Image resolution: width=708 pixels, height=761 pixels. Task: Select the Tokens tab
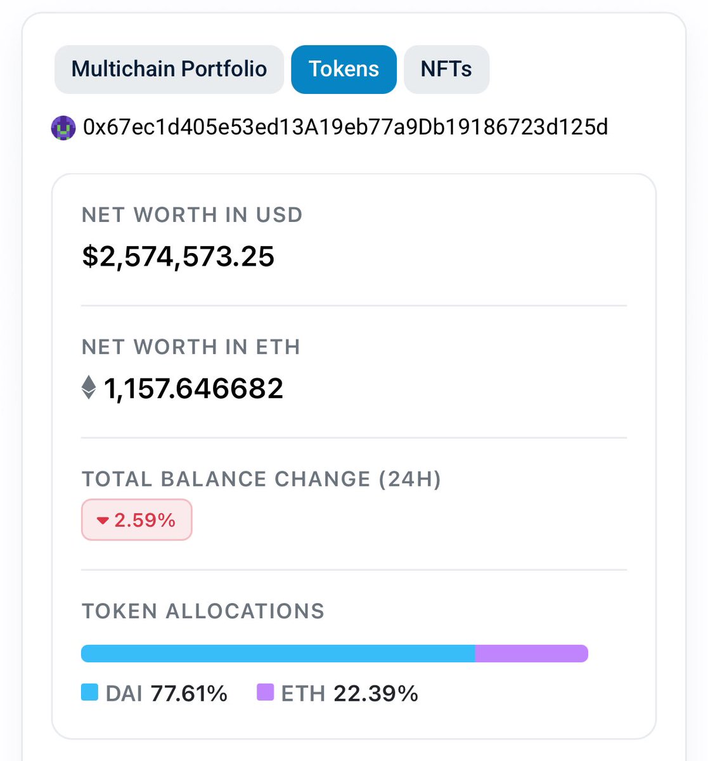[344, 69]
